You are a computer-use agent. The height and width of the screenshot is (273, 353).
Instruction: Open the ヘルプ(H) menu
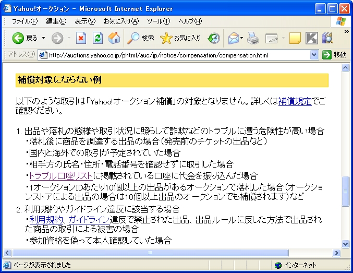190,21
